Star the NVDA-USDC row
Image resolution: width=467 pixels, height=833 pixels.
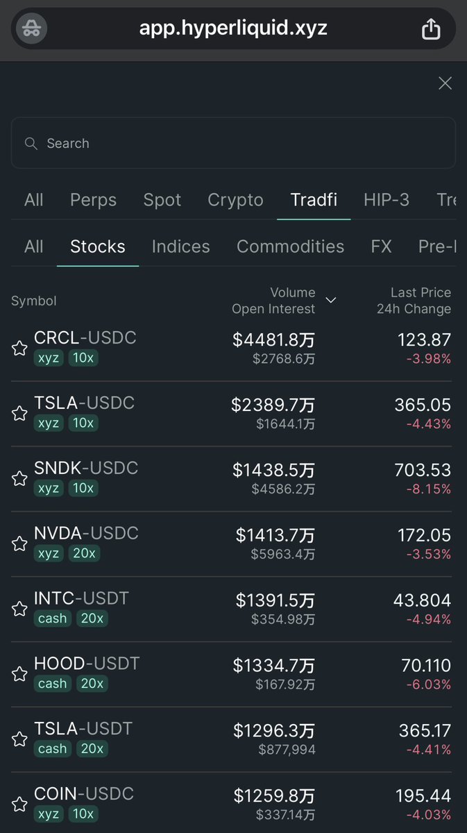pyautogui.click(x=19, y=544)
